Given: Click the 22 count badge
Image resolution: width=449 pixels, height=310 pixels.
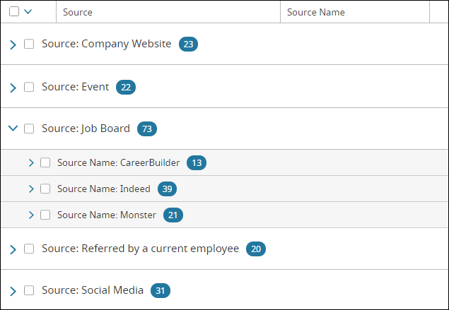Looking at the screenshot, I should click(126, 87).
